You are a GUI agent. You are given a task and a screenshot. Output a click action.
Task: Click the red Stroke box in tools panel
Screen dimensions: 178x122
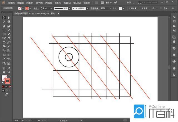tap(7, 81)
